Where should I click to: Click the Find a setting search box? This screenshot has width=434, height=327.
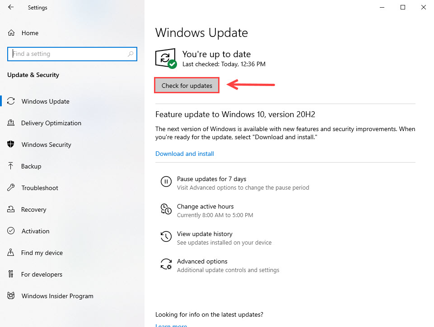68,54
